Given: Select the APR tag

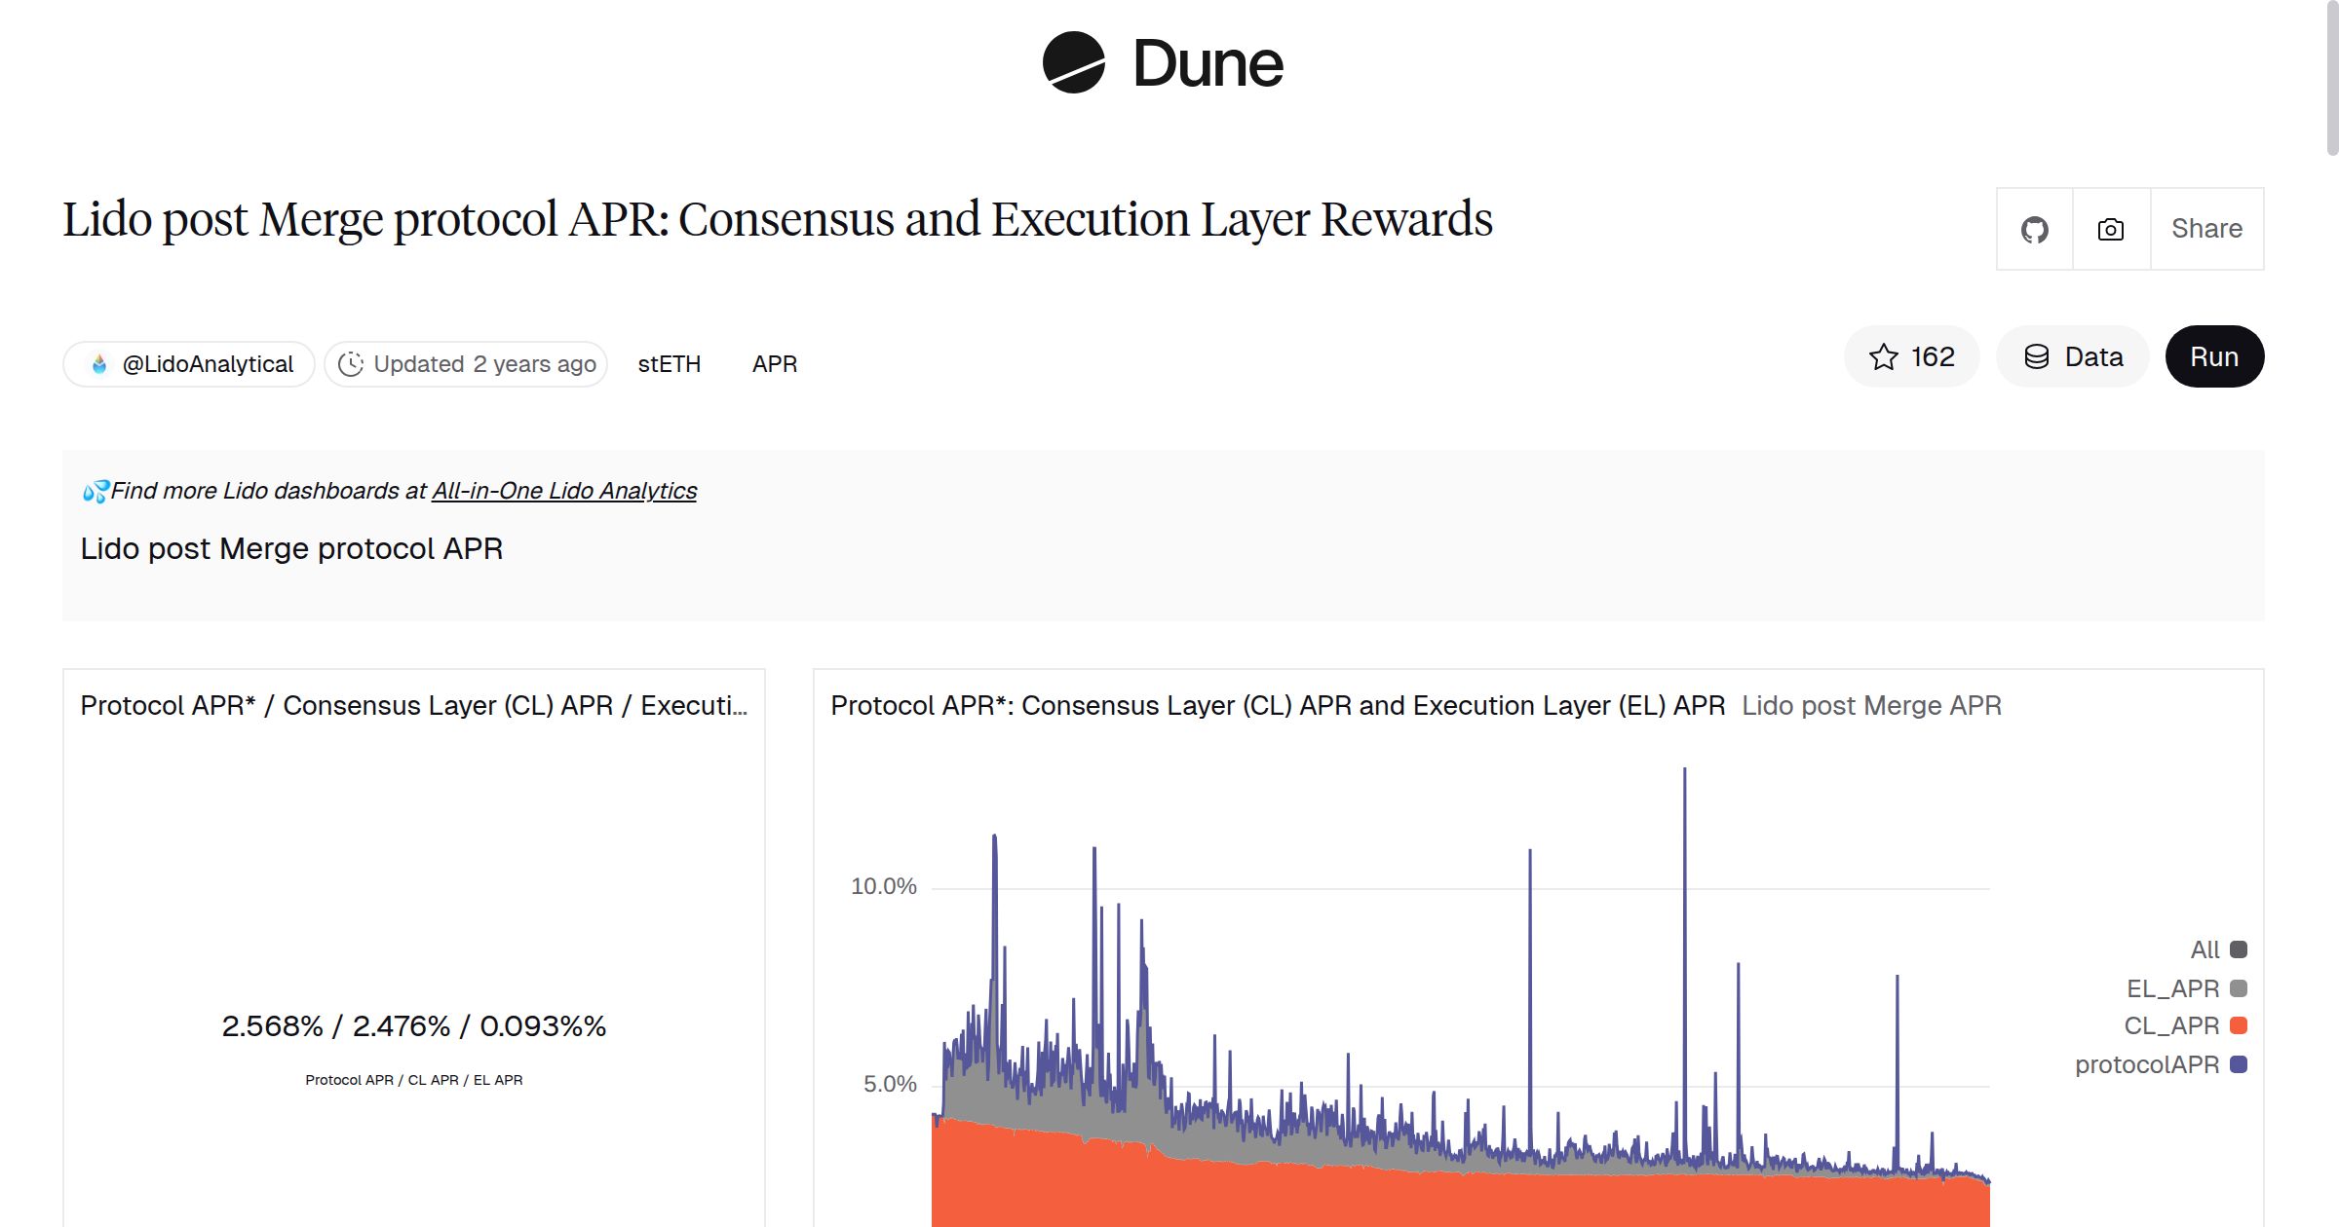Looking at the screenshot, I should [x=774, y=363].
